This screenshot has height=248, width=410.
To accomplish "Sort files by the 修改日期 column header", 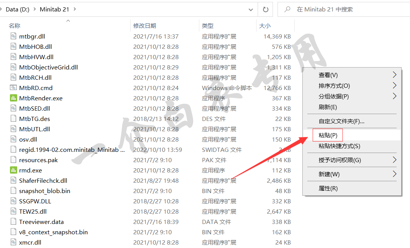I will click(145, 26).
